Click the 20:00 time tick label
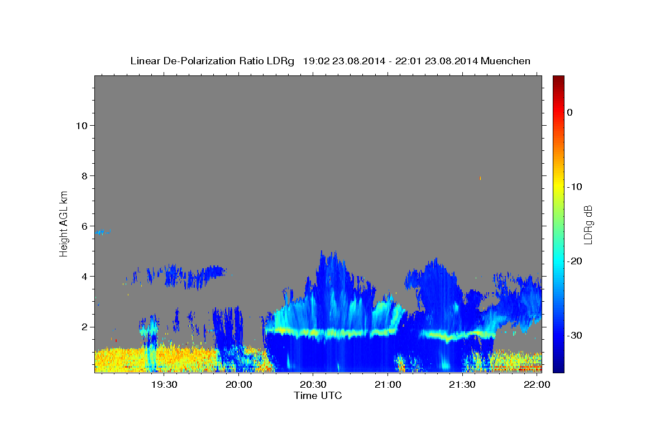670x447 pixels. (x=239, y=384)
